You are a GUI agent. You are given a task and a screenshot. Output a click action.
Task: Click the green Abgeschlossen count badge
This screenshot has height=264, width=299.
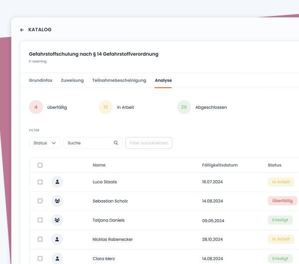[x=184, y=107]
